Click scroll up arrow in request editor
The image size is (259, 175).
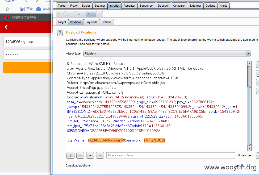point(249,64)
